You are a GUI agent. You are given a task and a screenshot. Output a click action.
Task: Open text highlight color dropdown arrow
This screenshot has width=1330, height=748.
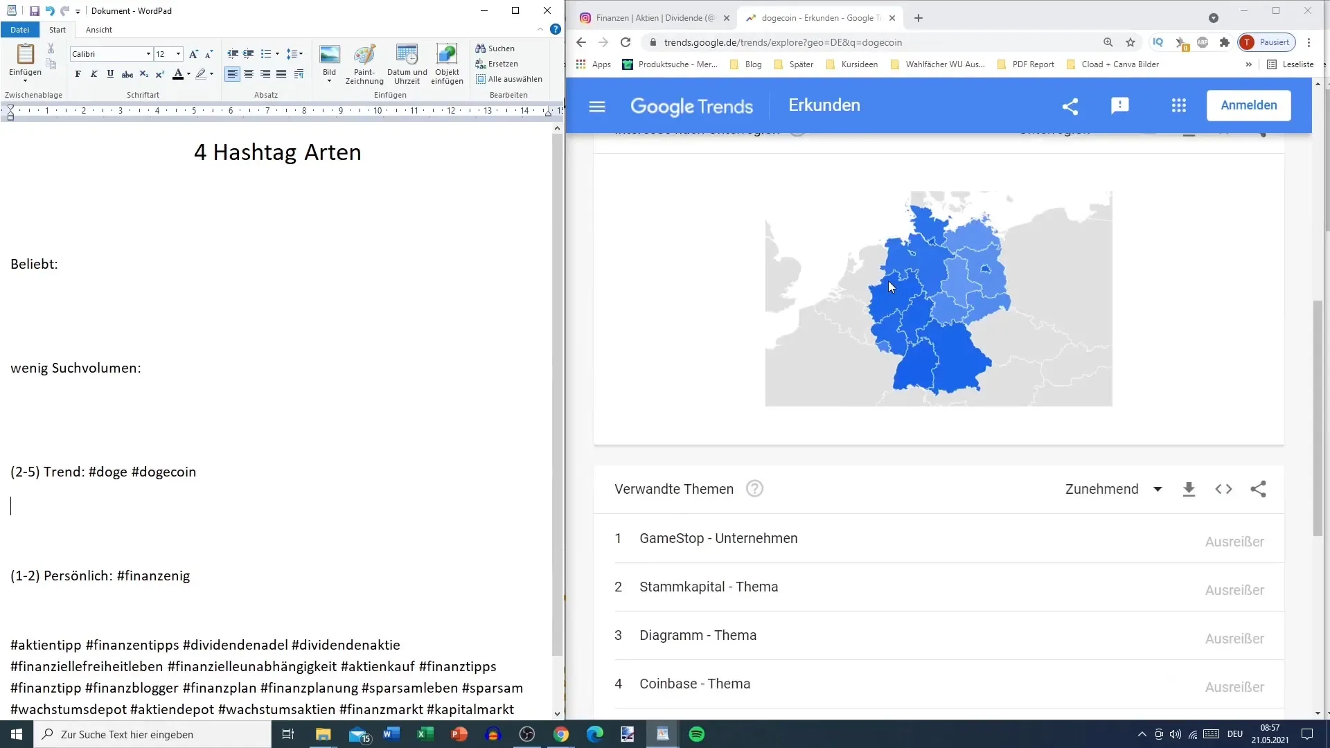pyautogui.click(x=211, y=74)
